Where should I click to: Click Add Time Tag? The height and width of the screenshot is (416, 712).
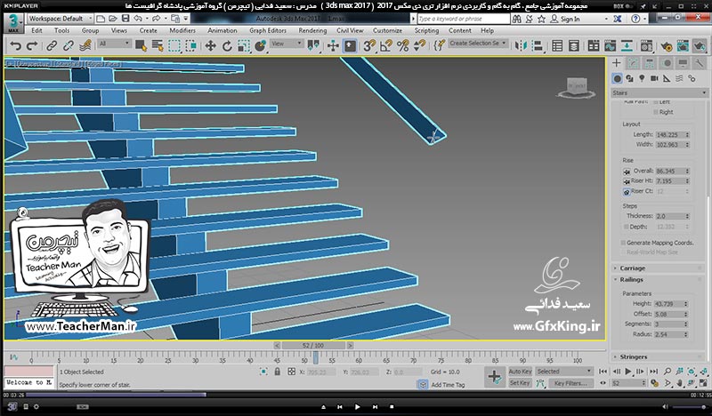point(448,385)
